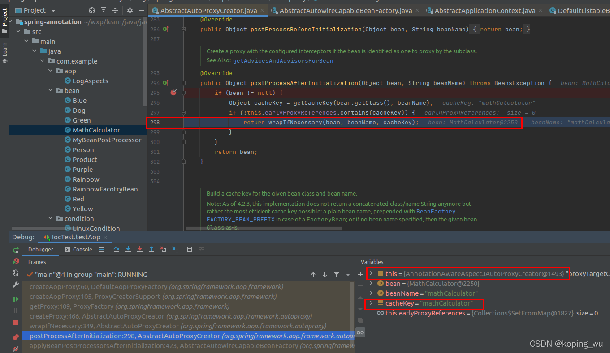Expand folded method at line 284

[183, 29]
